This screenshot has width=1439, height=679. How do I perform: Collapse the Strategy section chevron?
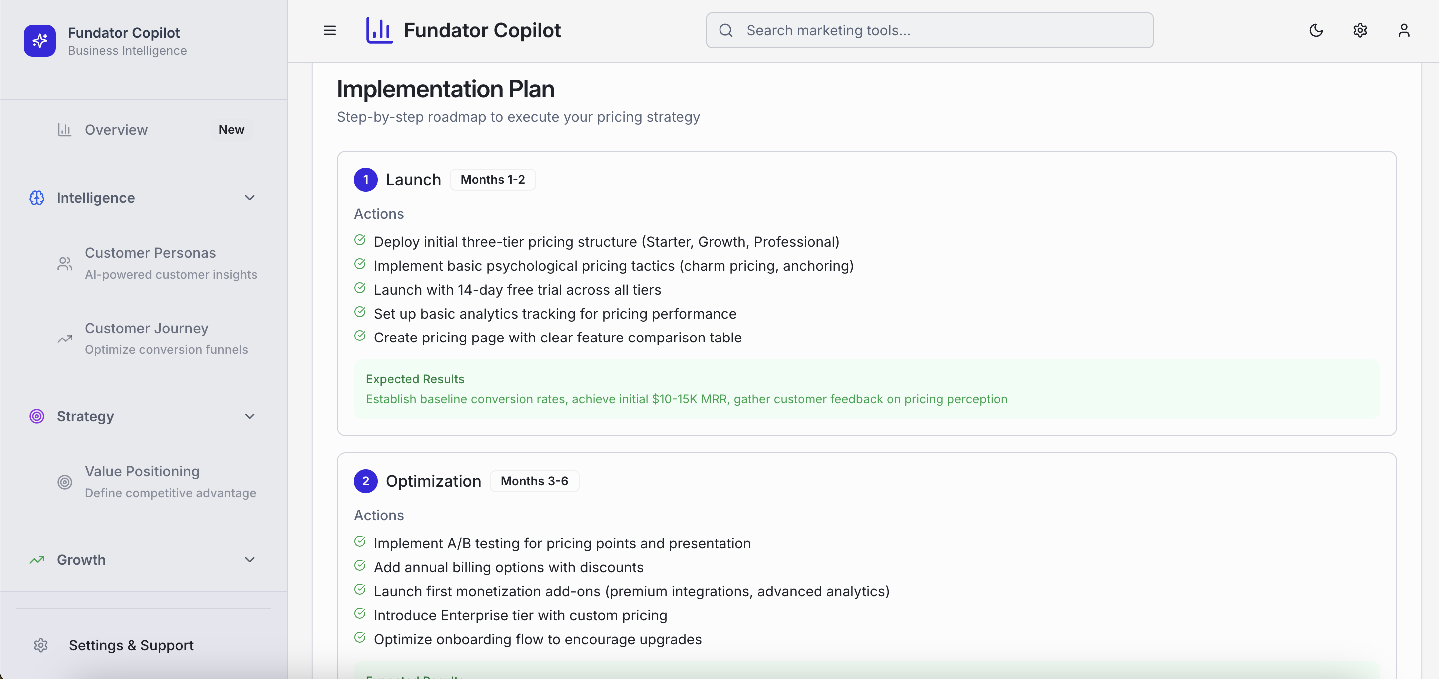(x=250, y=416)
